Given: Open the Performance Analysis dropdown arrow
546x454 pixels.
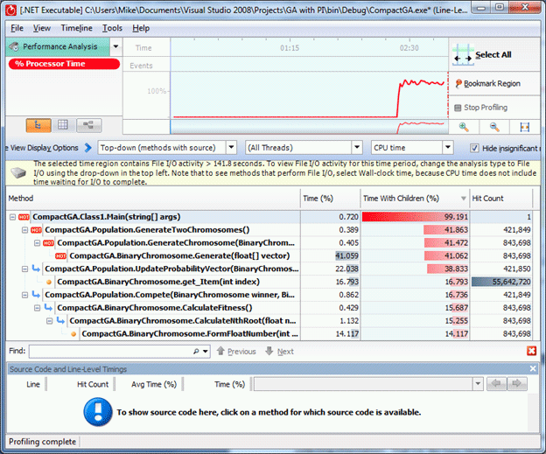Looking at the screenshot, I should click(115, 46).
